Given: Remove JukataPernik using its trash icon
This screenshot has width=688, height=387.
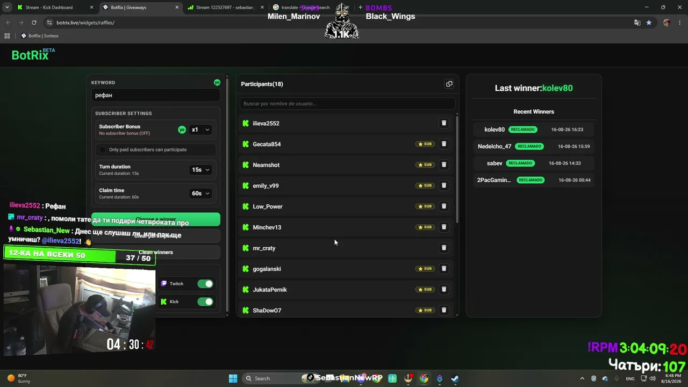Looking at the screenshot, I should [x=444, y=289].
